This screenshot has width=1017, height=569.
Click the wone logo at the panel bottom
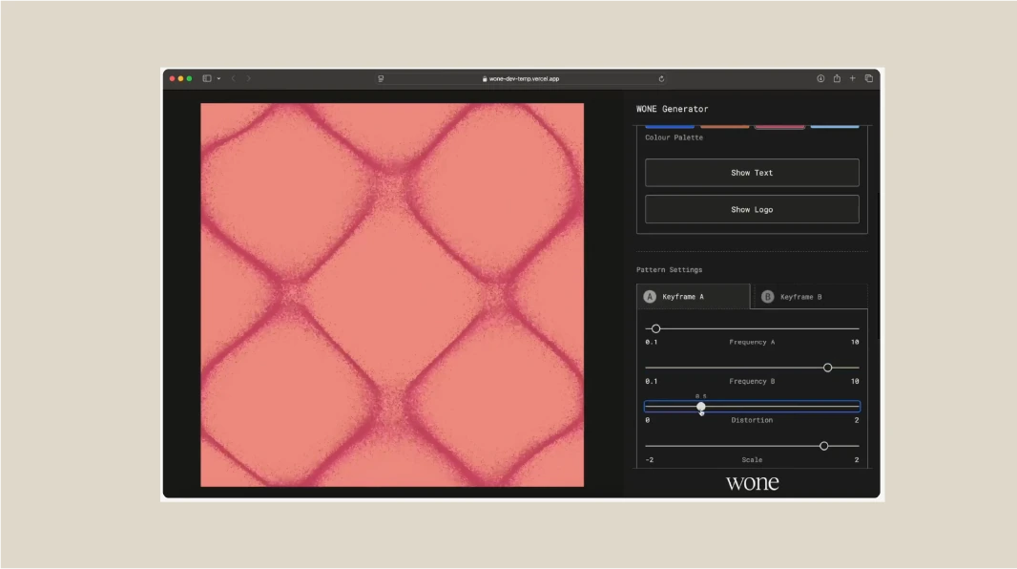[x=753, y=483]
